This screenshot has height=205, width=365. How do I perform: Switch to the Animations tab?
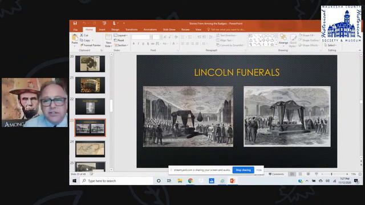[150, 30]
